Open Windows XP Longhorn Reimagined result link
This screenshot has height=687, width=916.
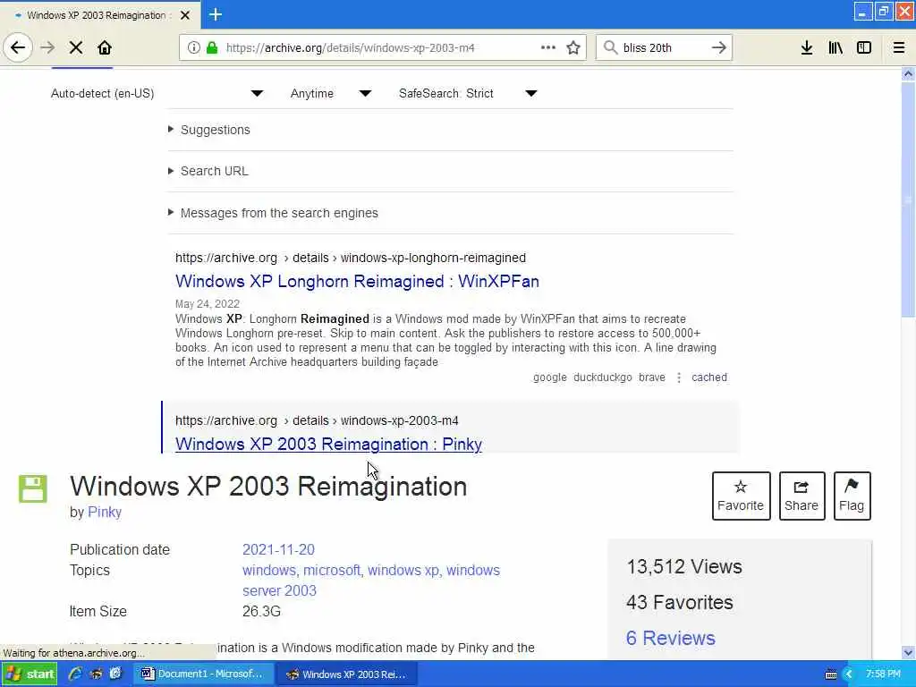tap(357, 281)
